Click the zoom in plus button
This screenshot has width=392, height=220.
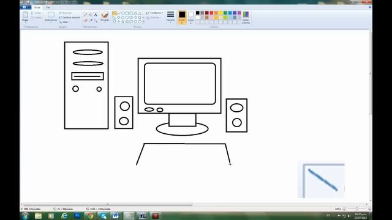point(369,209)
